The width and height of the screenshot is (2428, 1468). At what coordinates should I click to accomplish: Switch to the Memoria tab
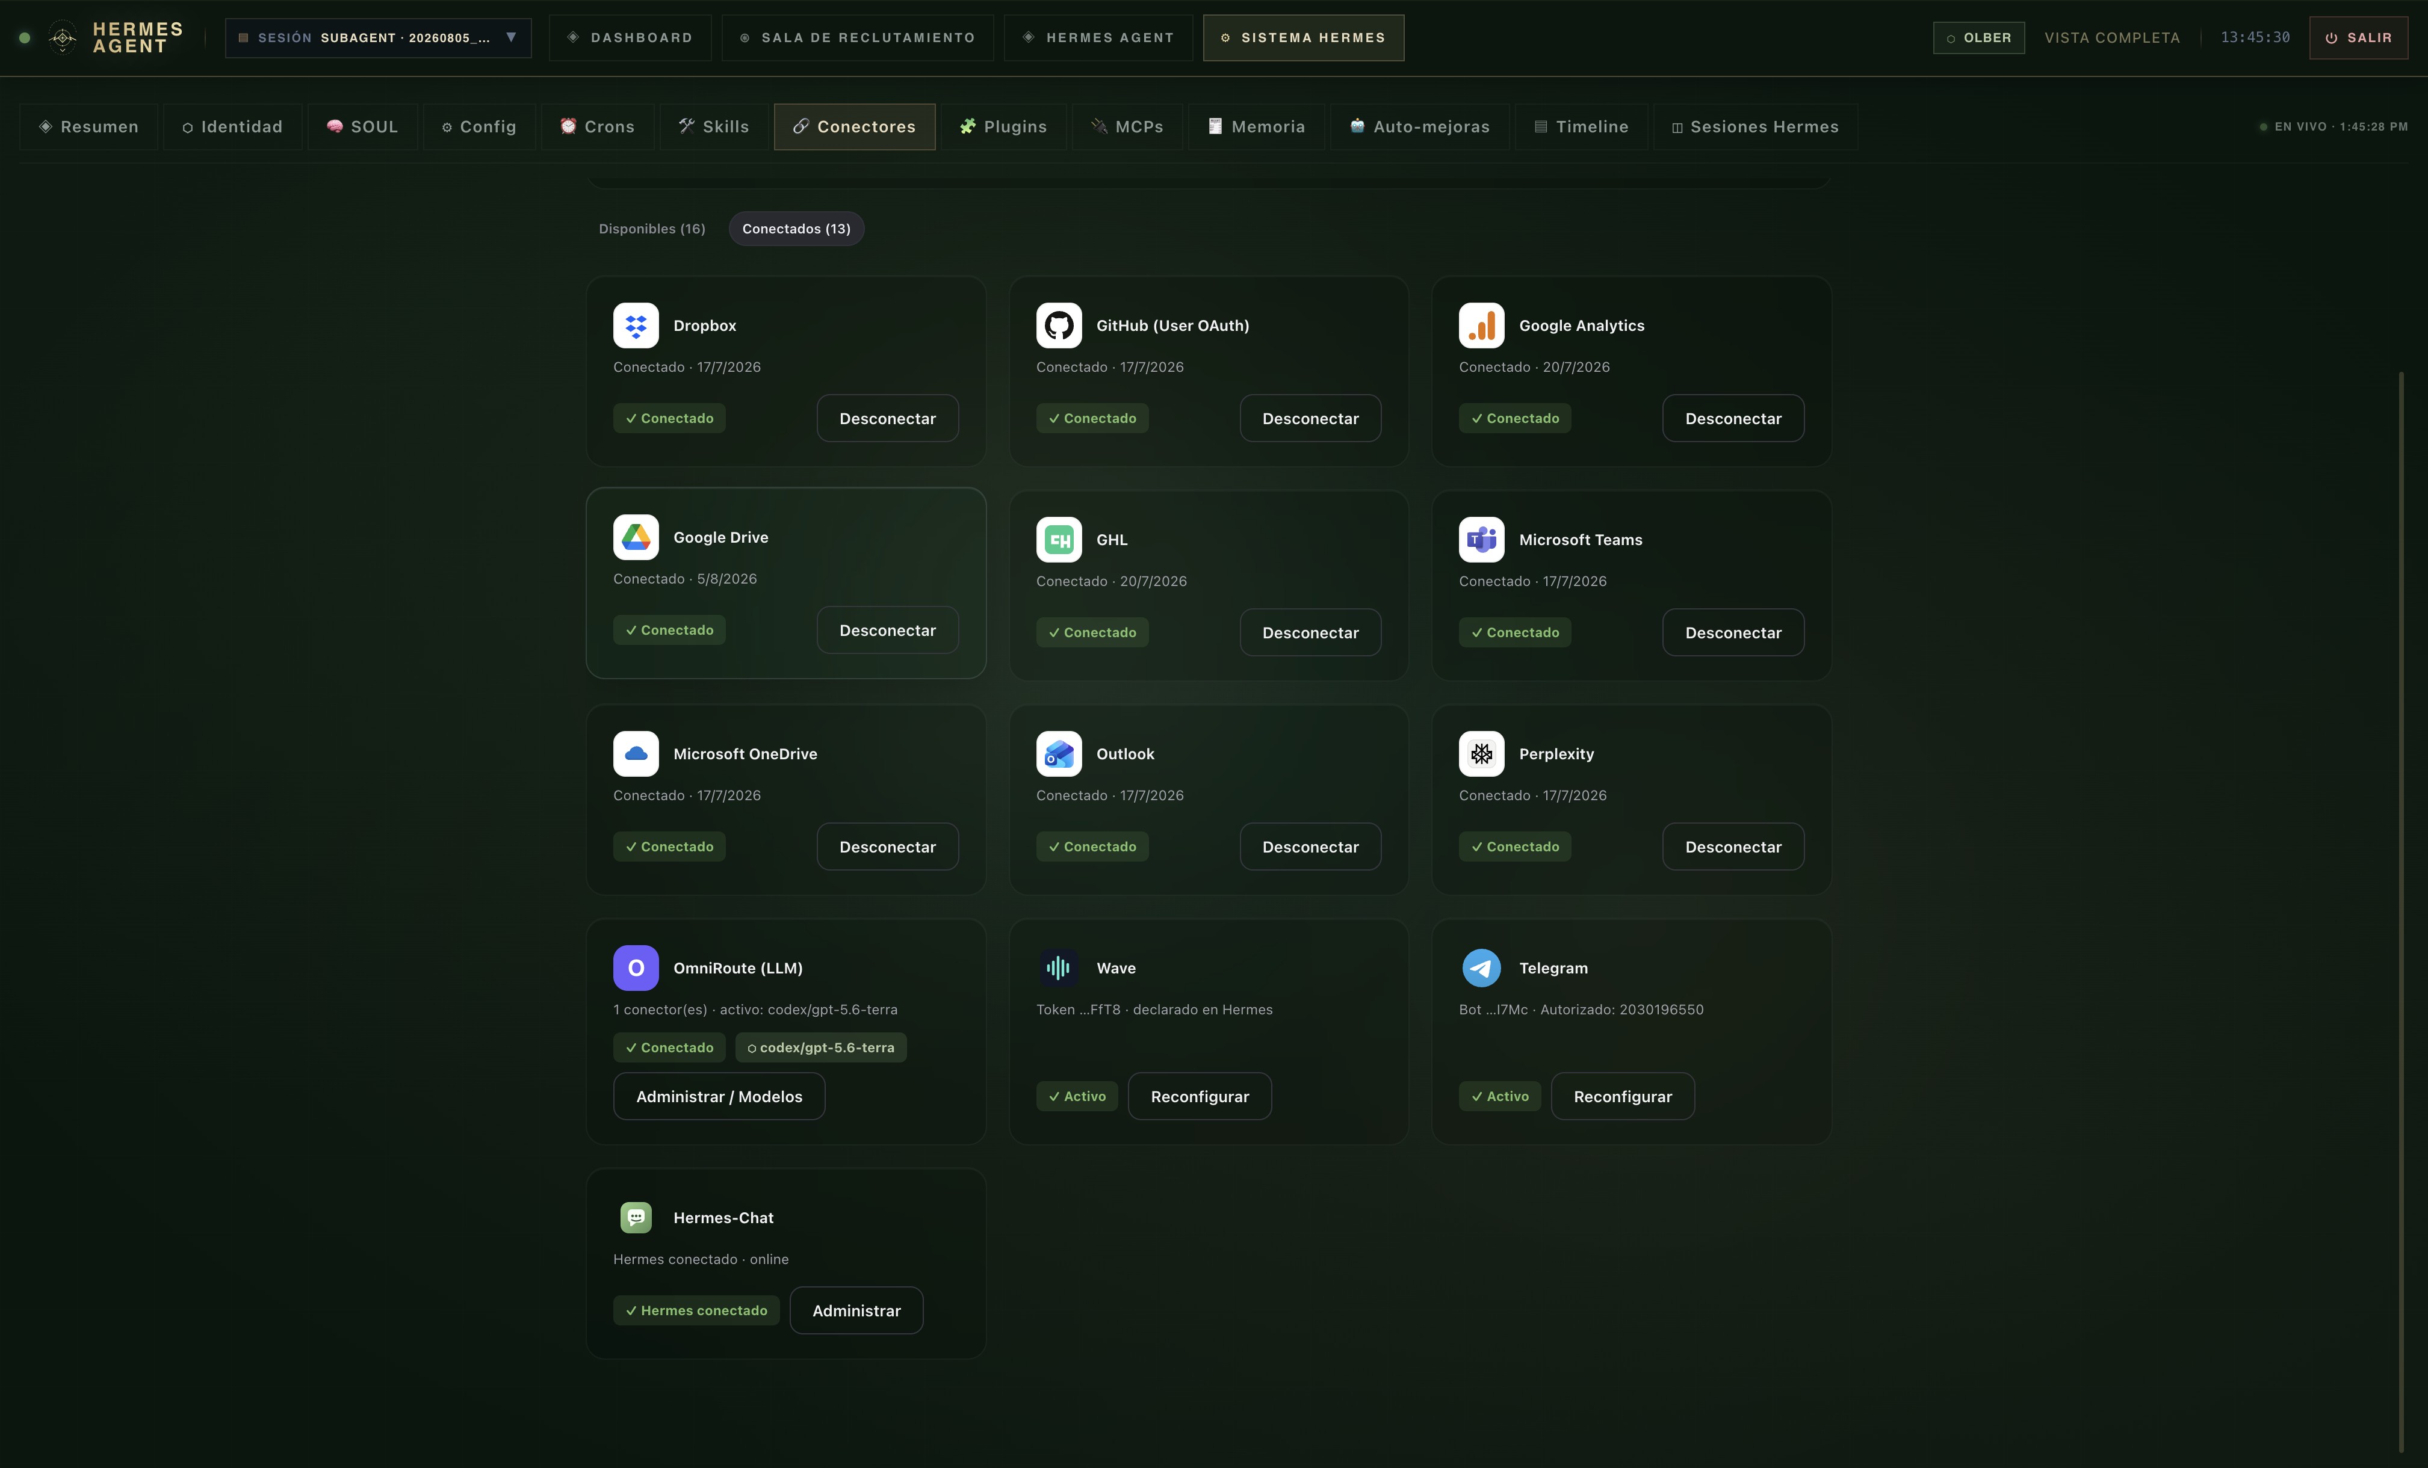click(1256, 126)
